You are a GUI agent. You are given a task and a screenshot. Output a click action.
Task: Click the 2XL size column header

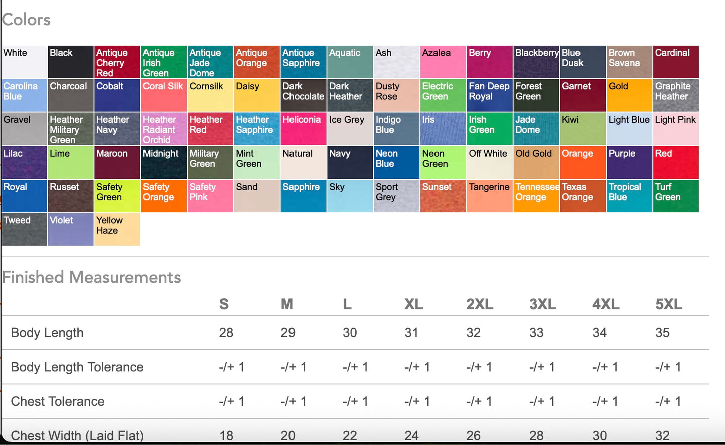[x=480, y=304]
